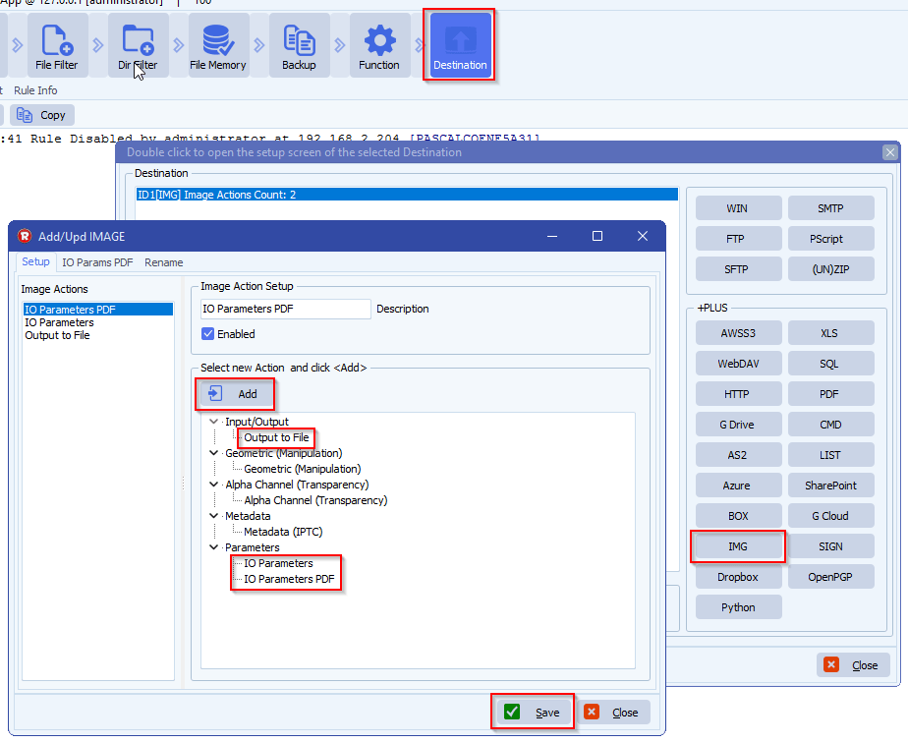Select IO Parameters PDF in Image Actions
The image size is (908, 743).
(98, 310)
